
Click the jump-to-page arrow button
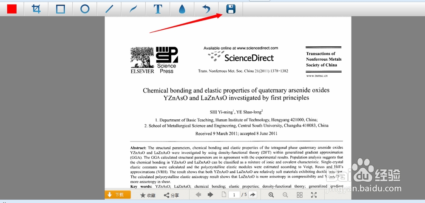(252, 195)
